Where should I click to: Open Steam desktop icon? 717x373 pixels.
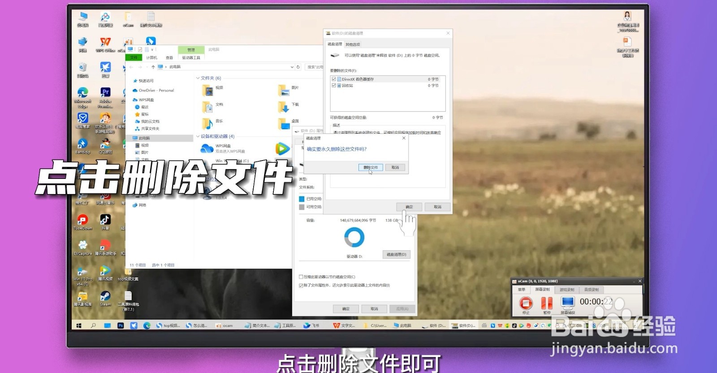pyautogui.click(x=105, y=299)
